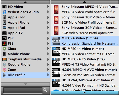
Task: Click the H.264 Video Format mit HD Standa description
Action: pyautogui.click(x=90, y=86)
